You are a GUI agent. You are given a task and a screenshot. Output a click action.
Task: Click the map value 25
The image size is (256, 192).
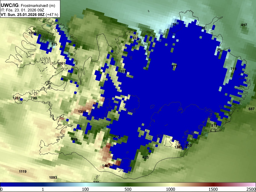point(203,28)
